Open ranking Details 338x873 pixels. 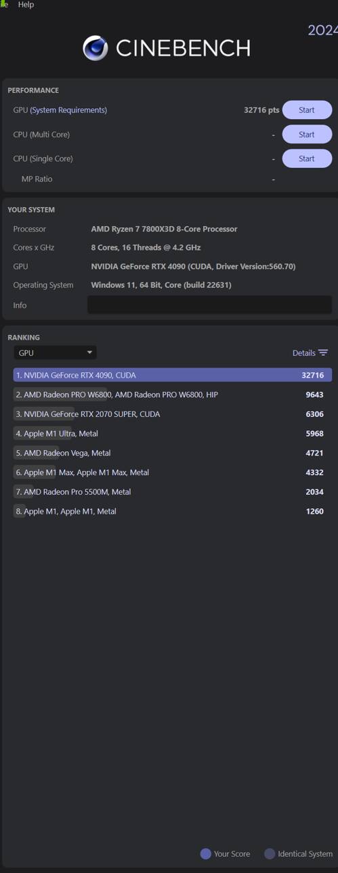coord(303,353)
